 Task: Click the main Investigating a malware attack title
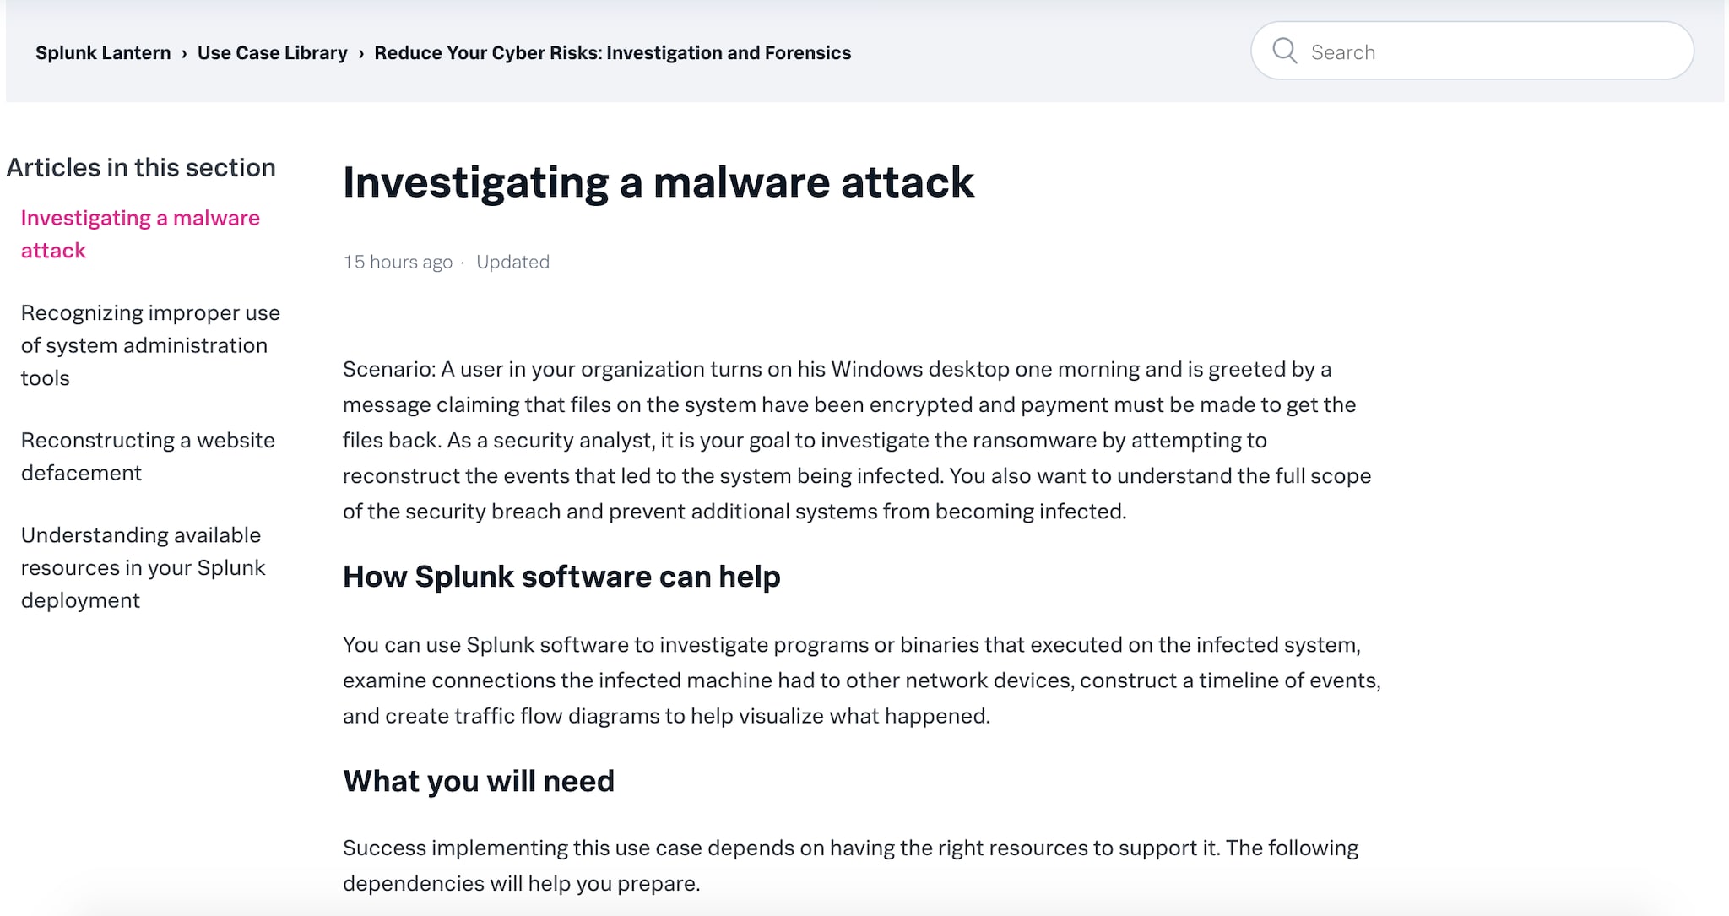(x=659, y=182)
